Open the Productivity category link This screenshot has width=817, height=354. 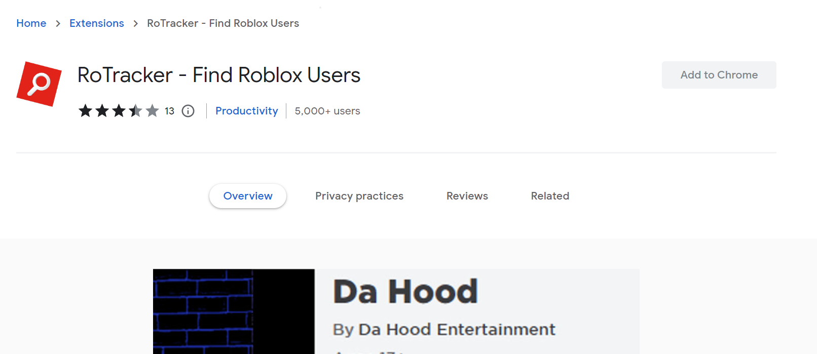coord(247,111)
